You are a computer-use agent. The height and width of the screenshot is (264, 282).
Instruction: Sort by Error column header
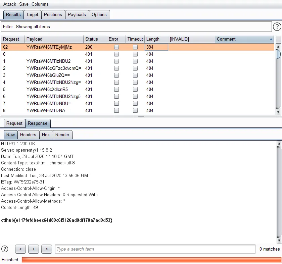116,39
